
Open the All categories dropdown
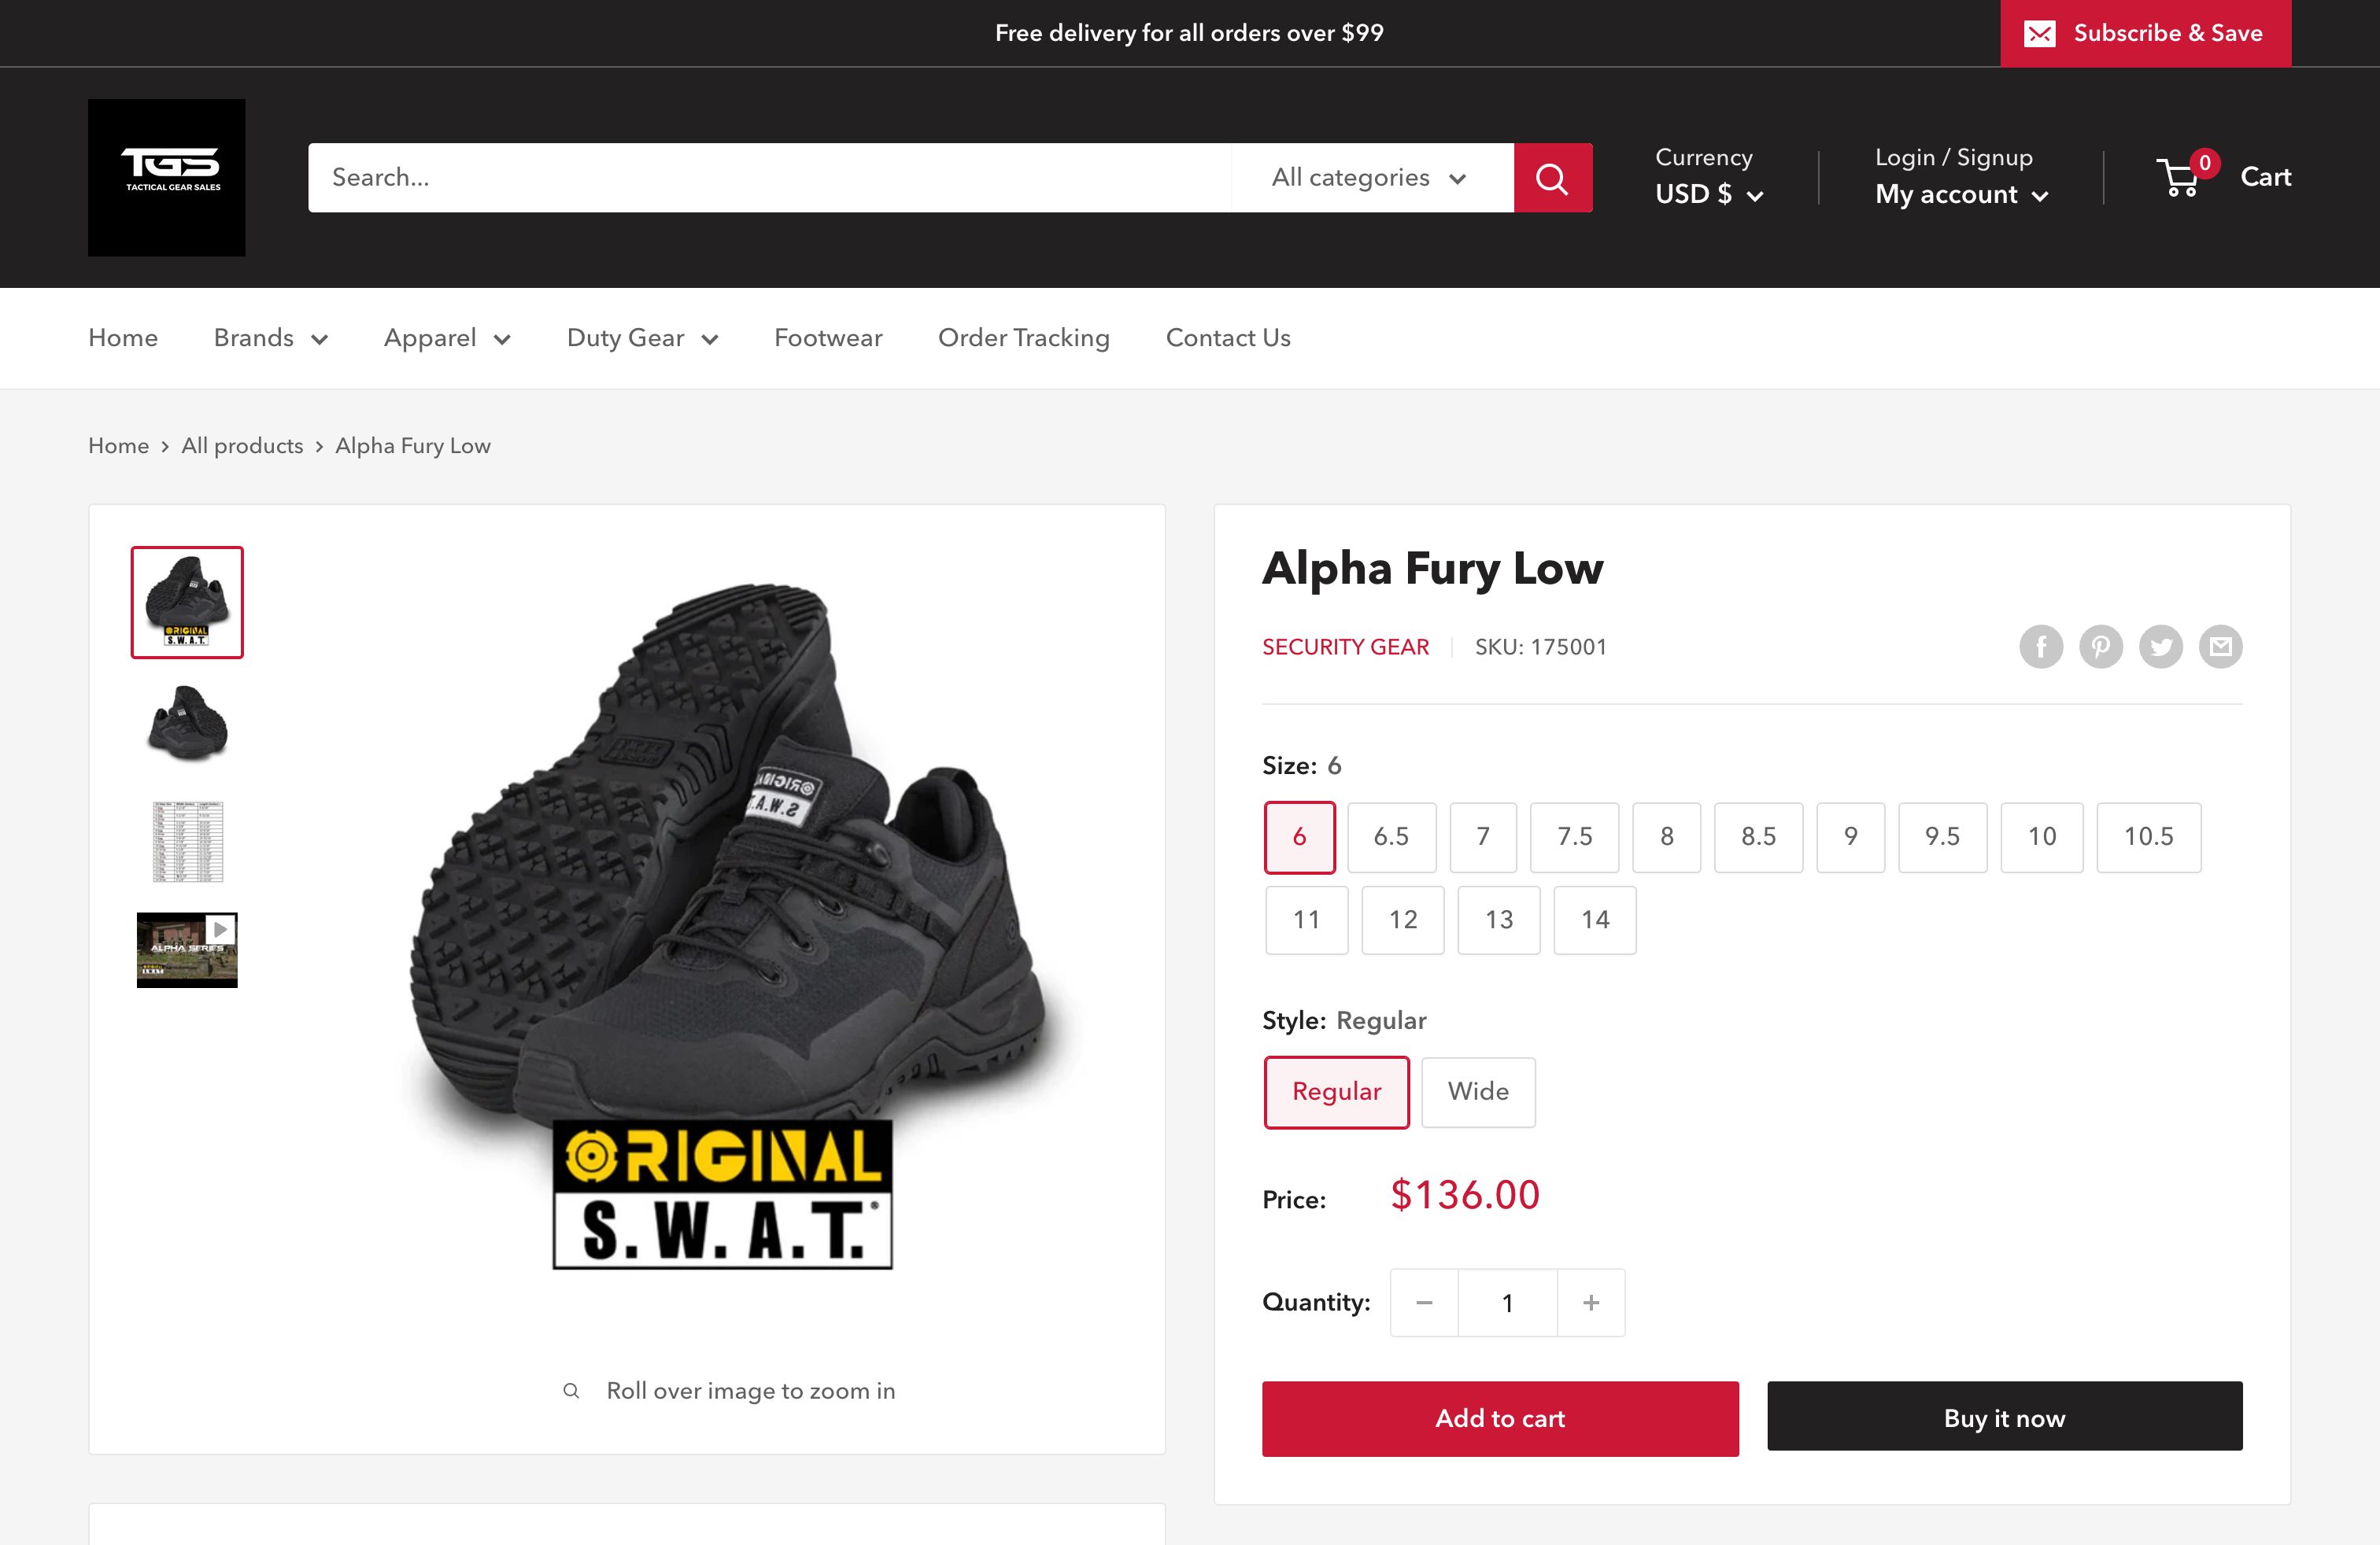point(1370,178)
